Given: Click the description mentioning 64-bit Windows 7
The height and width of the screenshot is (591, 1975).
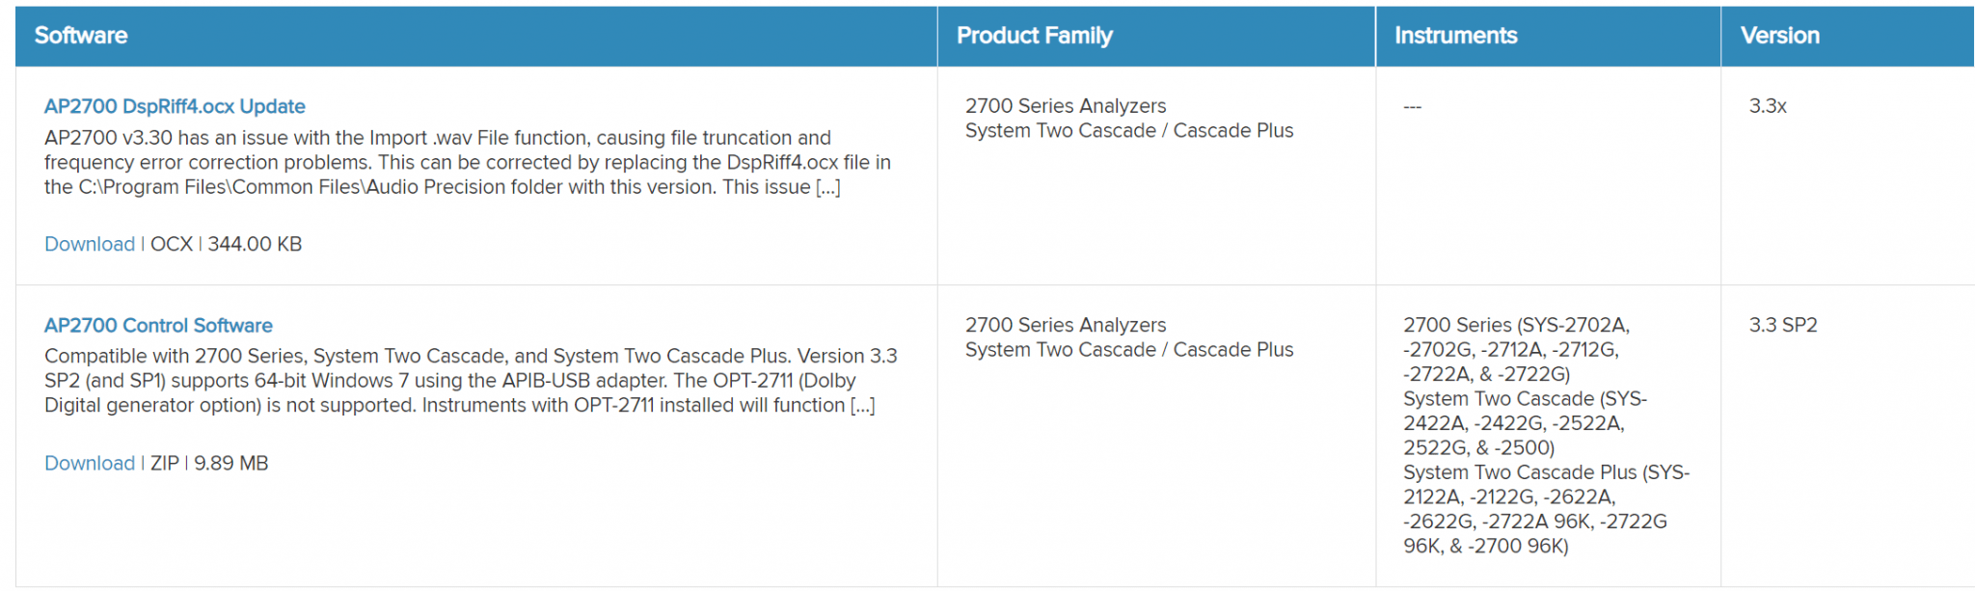Looking at the screenshot, I should coord(471,381).
